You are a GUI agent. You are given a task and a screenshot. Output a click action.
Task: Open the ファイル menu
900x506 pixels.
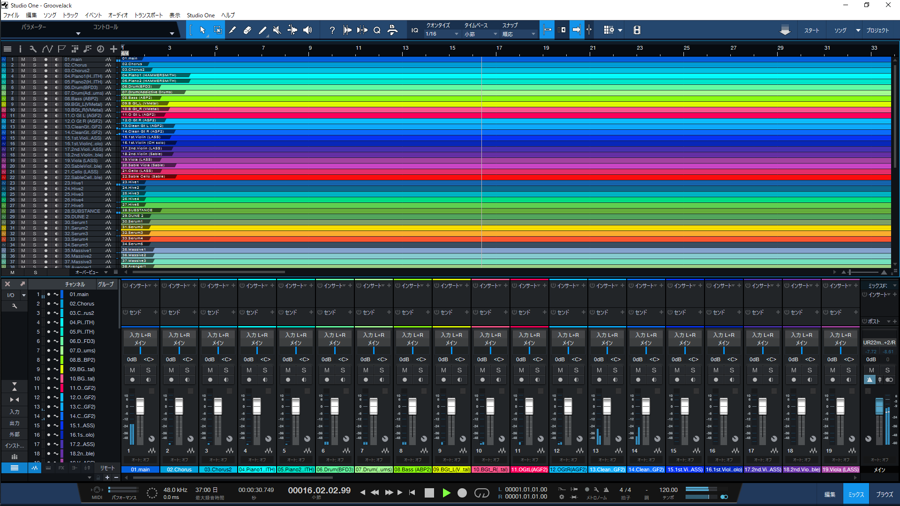[11, 15]
